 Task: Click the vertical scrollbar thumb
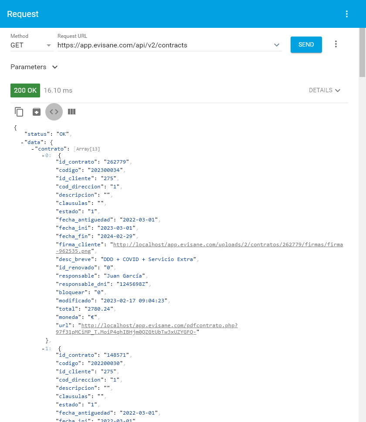[362, 52]
